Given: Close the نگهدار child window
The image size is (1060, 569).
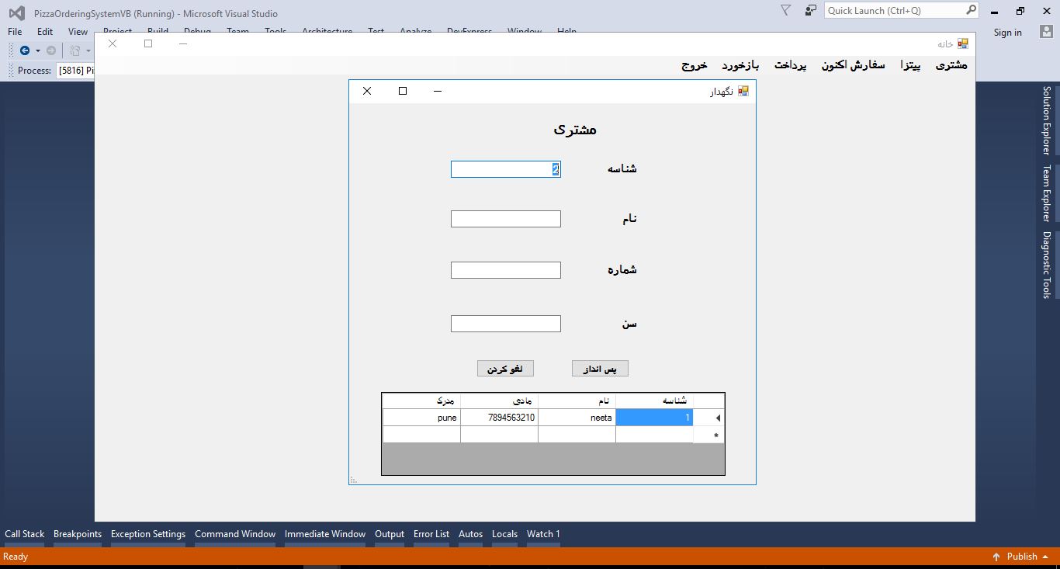Looking at the screenshot, I should pyautogui.click(x=367, y=92).
